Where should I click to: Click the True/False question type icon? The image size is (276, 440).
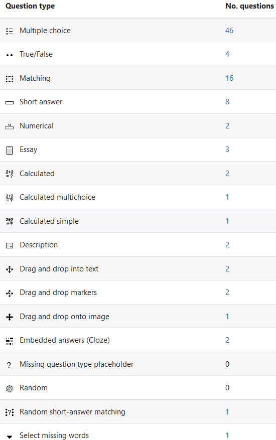pyautogui.click(x=10, y=55)
